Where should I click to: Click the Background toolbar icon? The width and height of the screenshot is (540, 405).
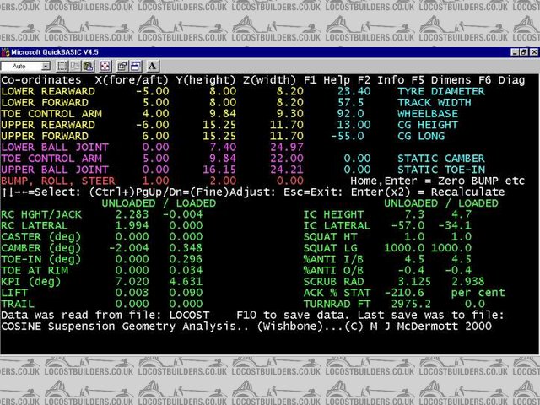pos(136,65)
